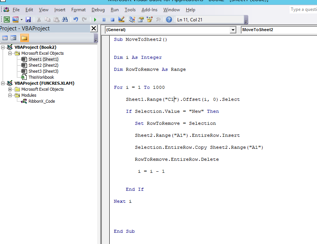Screen dimensions: 317x244
Task: Open the Properties Window toolbar icon
Action: pos(141,19)
